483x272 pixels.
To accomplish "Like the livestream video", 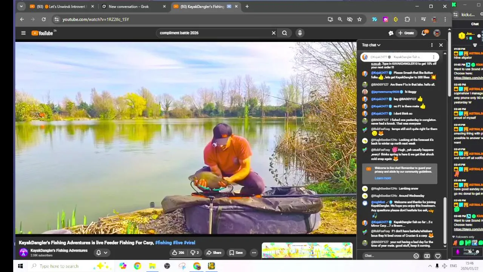I will 178,253.
